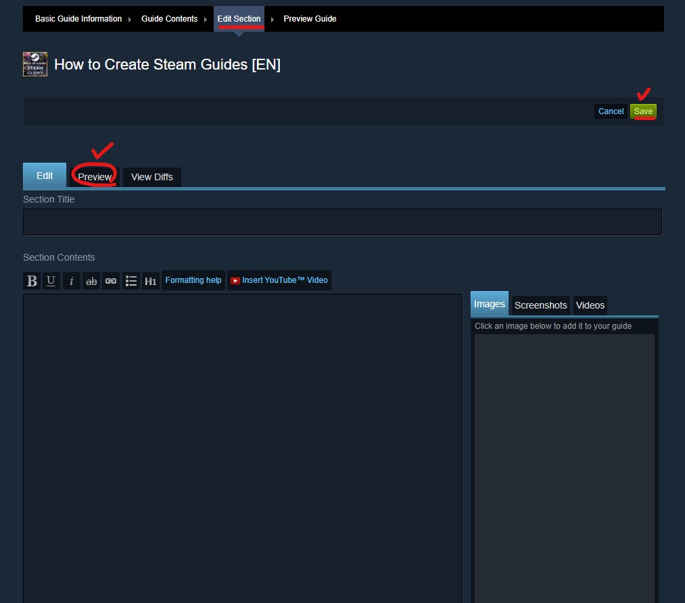
Task: Apply underline formatting with the U icon
Action: [x=51, y=280]
